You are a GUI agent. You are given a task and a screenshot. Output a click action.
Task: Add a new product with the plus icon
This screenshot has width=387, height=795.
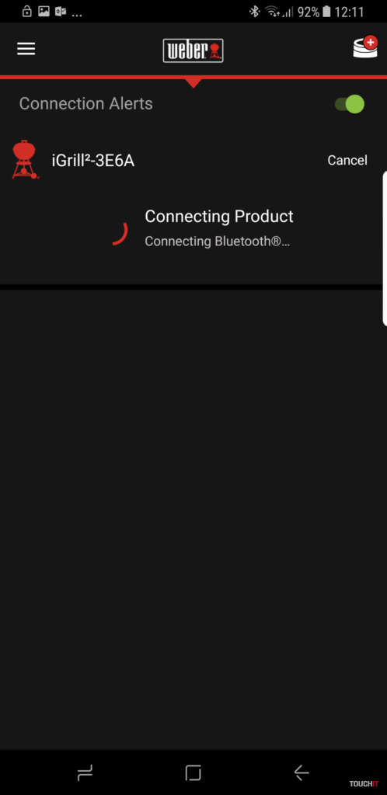click(365, 47)
